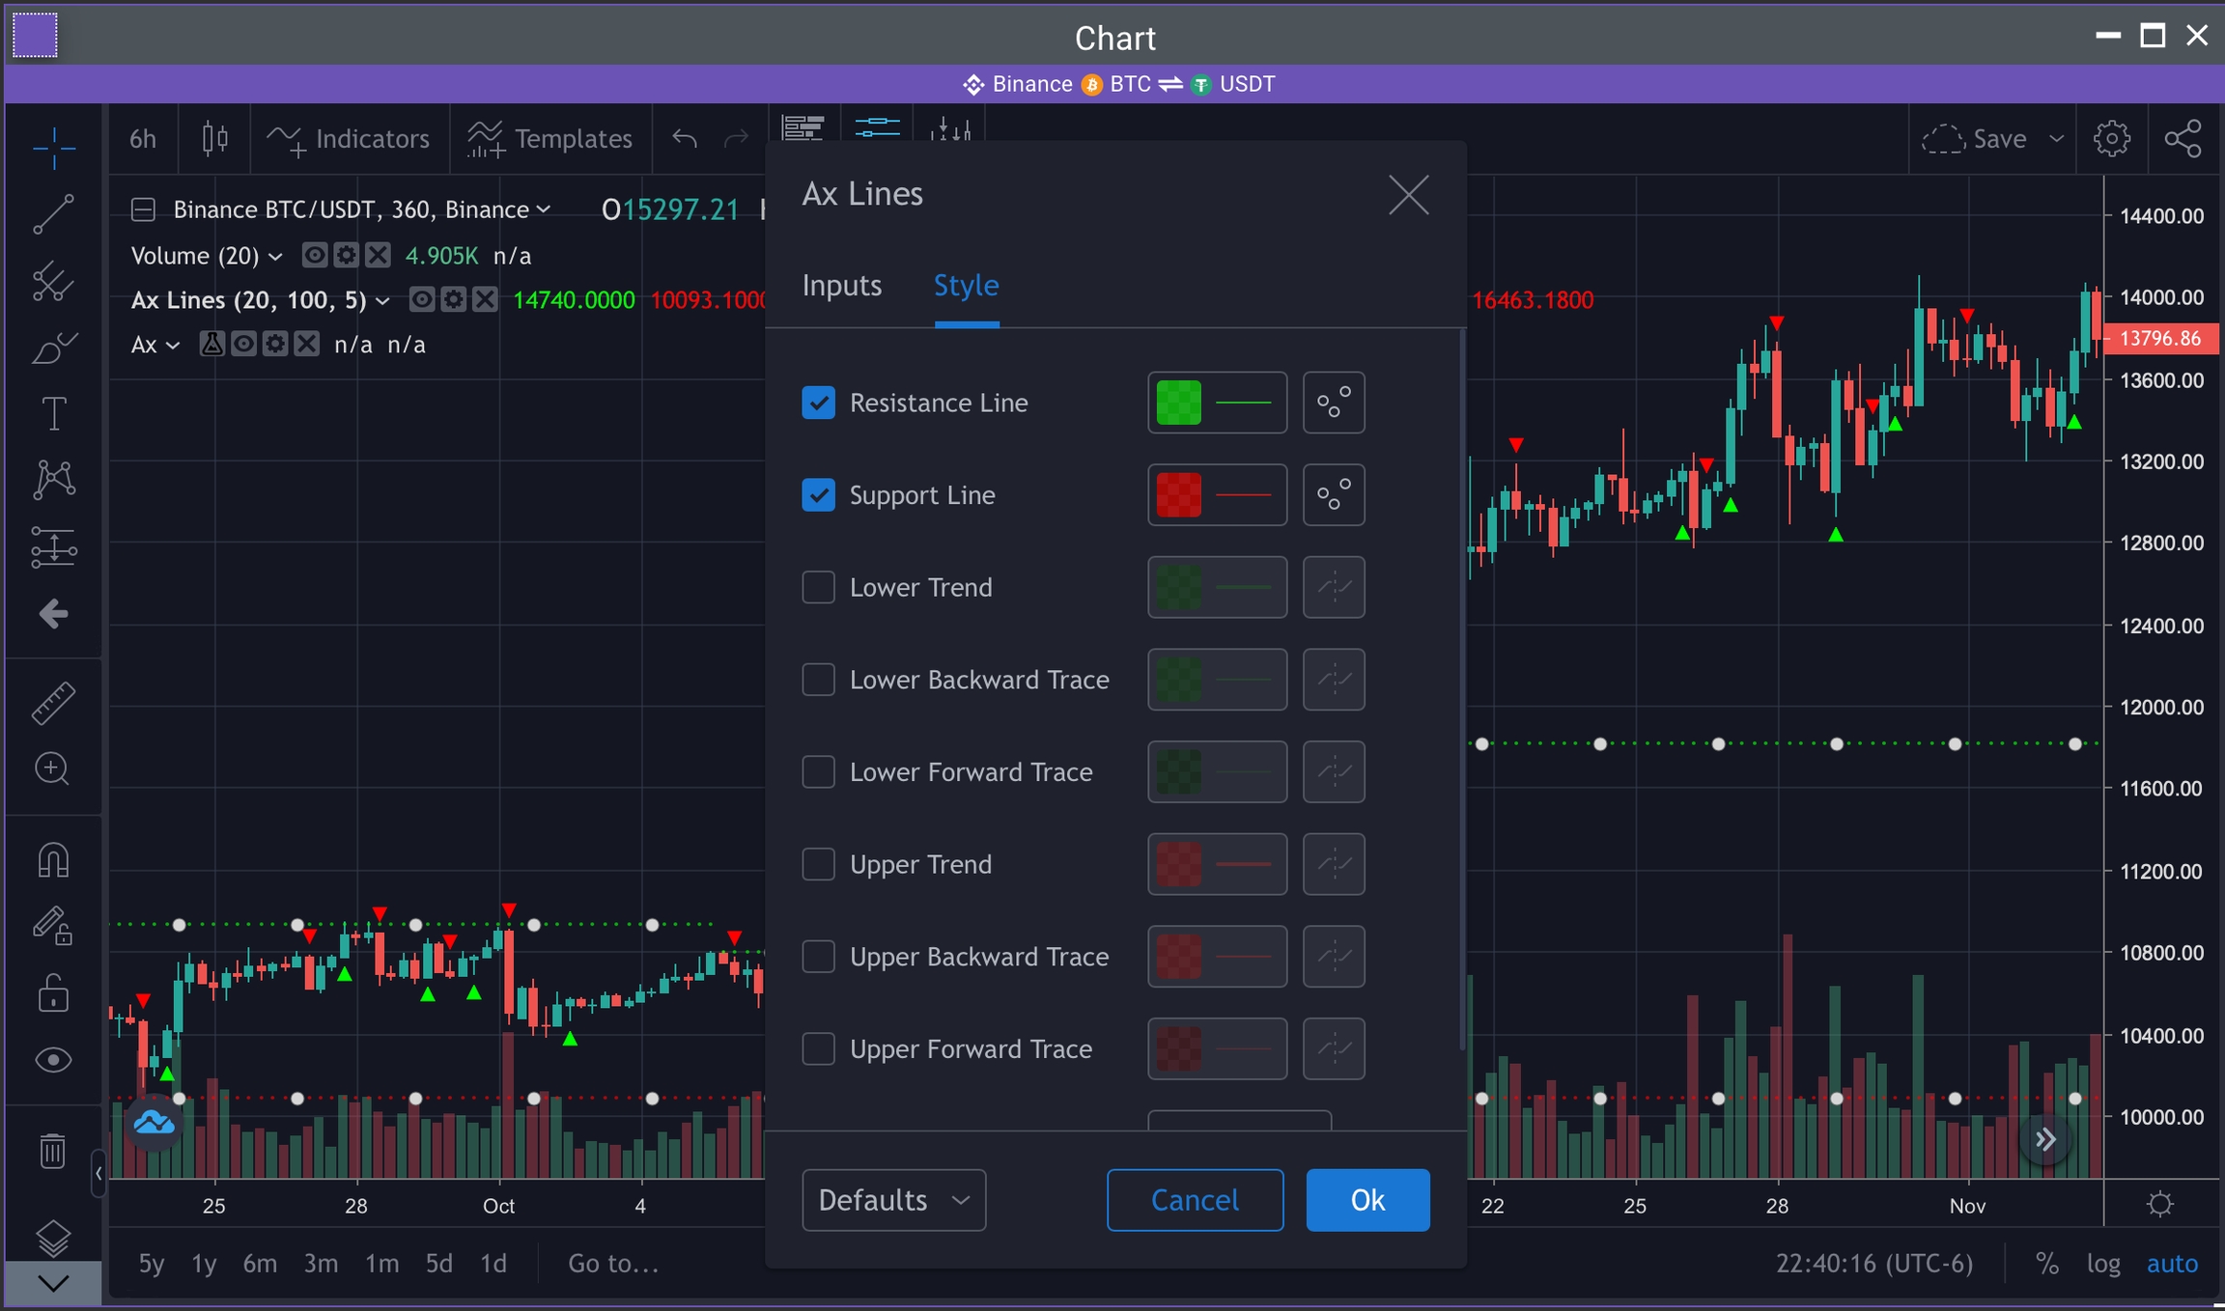Activate the magnet mode icon
This screenshot has width=2225, height=1311.
pos(53,859)
